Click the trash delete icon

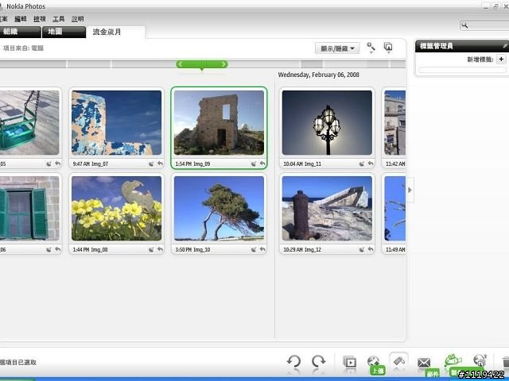click(x=506, y=362)
